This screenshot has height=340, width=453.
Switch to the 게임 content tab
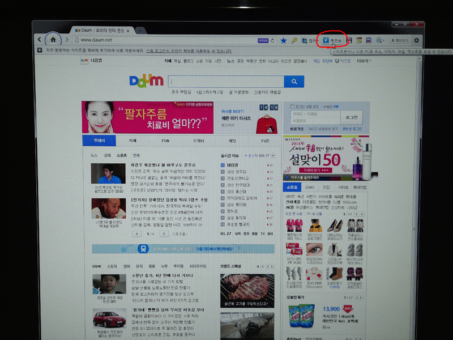pos(232,141)
